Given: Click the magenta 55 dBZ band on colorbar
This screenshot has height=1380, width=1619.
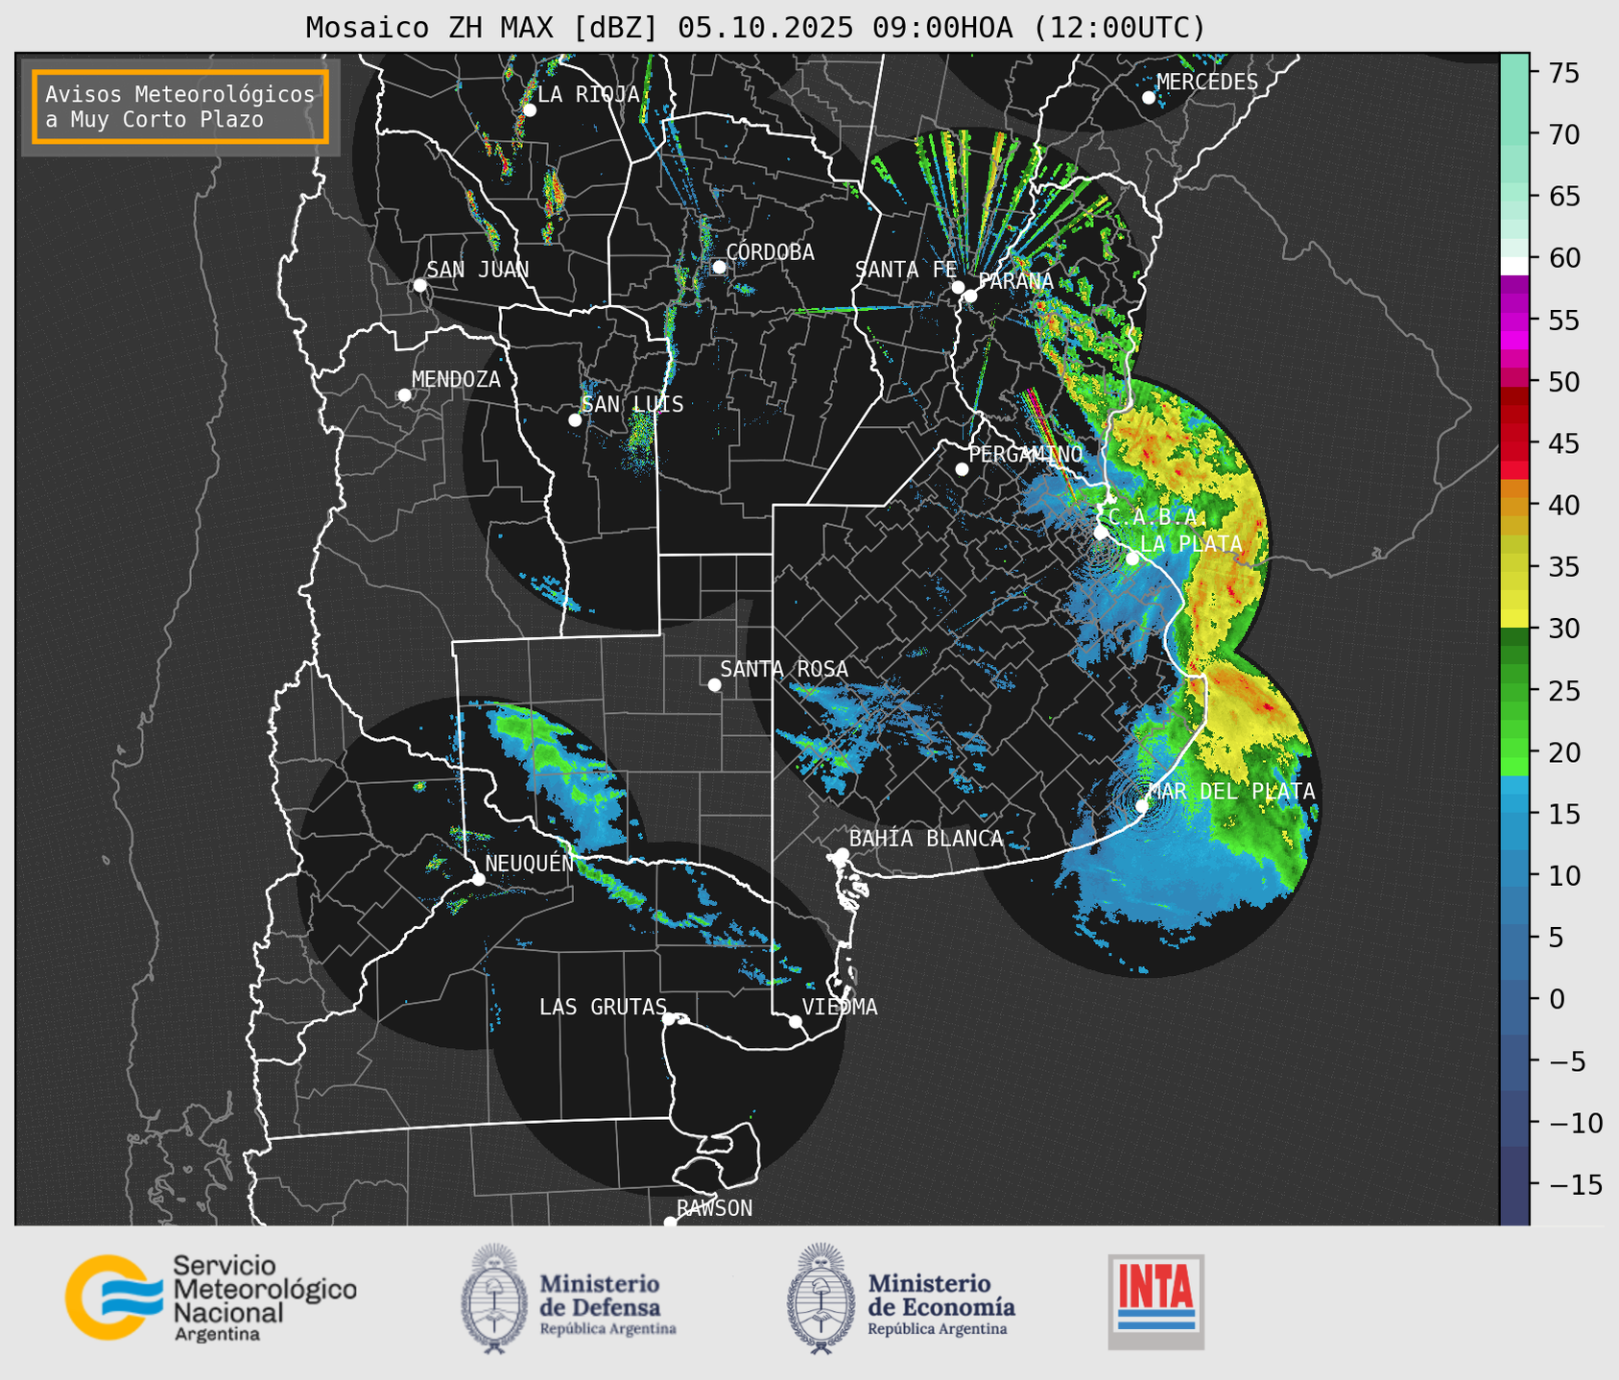Looking at the screenshot, I should click(1514, 321).
